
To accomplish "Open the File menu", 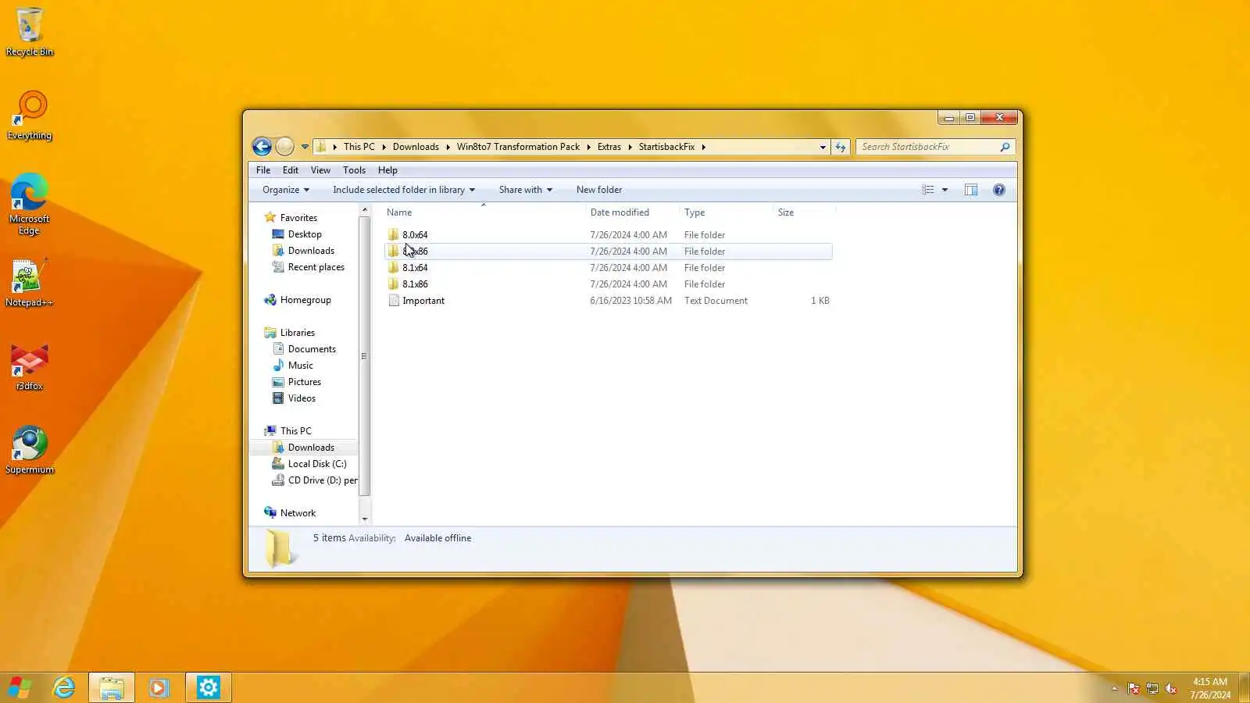I will click(x=263, y=170).
